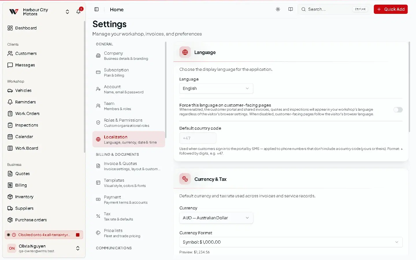This screenshot has height=260, width=416.
Task: Click the Tax percent icon
Action: point(98,216)
